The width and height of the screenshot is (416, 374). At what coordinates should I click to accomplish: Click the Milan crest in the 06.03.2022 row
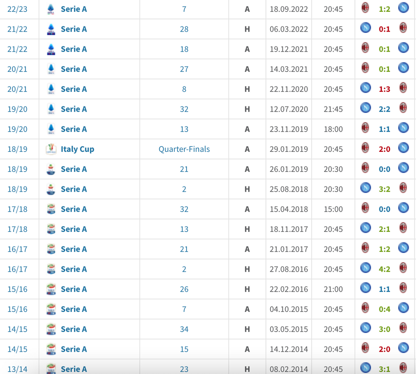click(x=403, y=28)
